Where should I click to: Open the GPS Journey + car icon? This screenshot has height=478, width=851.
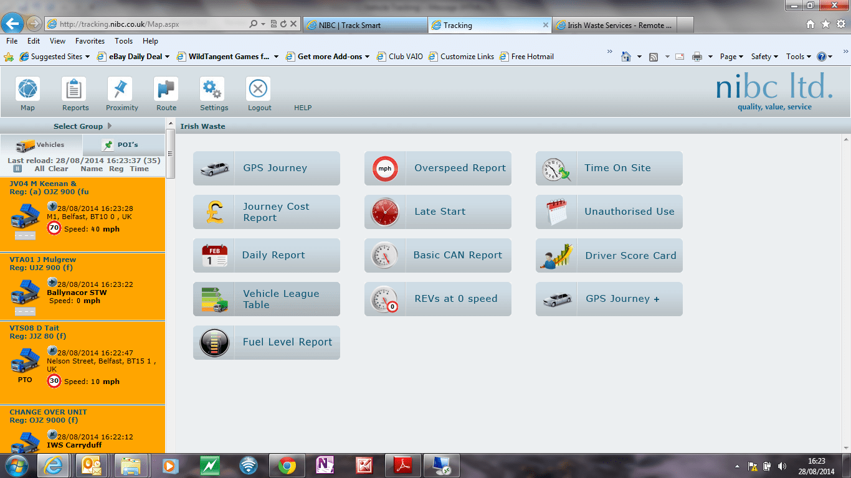coord(556,299)
